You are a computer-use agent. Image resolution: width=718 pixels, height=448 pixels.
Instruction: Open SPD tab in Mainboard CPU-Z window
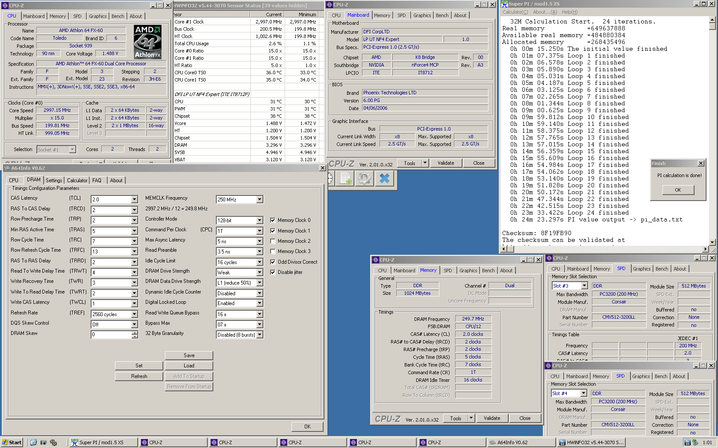[x=401, y=15]
